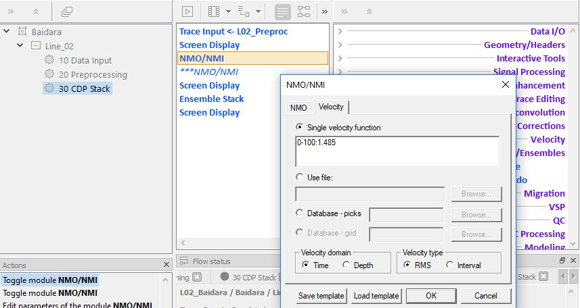Choose Interval velocity type
The image size is (580, 308).
(x=449, y=264)
